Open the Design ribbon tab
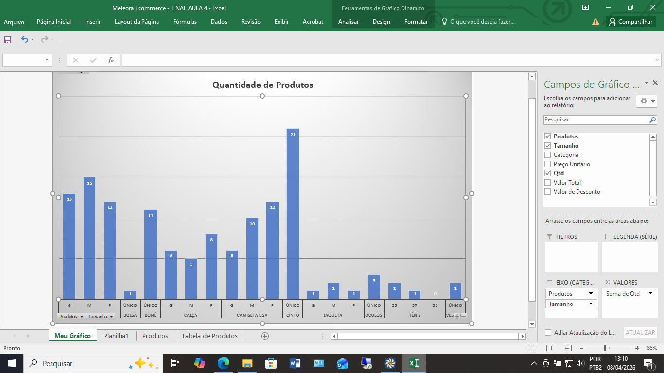Viewport: 664px width, 373px height. click(381, 22)
